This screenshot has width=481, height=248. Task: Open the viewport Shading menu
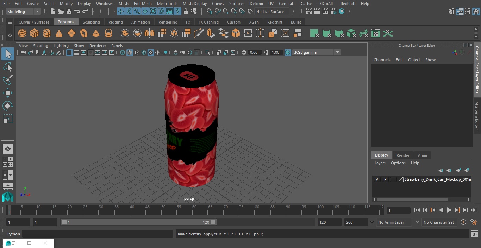pyautogui.click(x=40, y=46)
